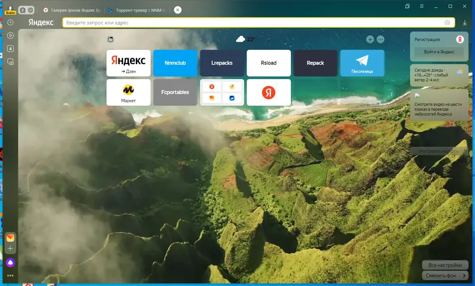Image resolution: width=475 pixels, height=286 pixels.
Task: Open the Rsload tile
Action: (x=269, y=63)
